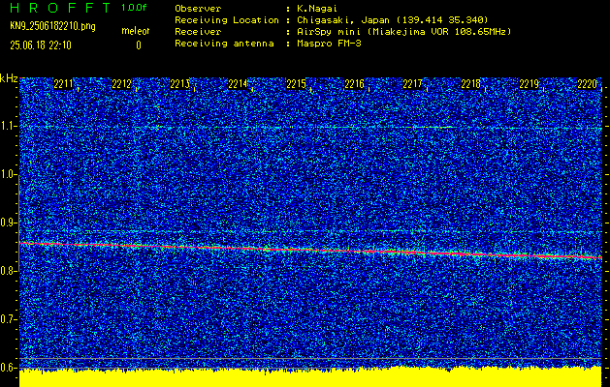610x387 pixels.
Task: Click the 2218 time marker
Action: tap(470, 84)
